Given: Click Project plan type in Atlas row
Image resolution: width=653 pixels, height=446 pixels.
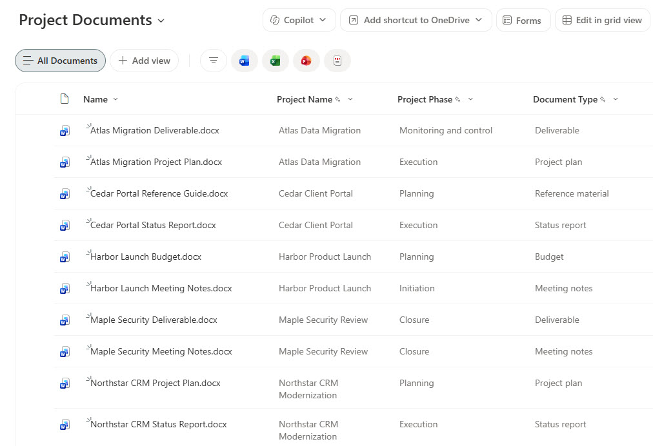Looking at the screenshot, I should (558, 162).
